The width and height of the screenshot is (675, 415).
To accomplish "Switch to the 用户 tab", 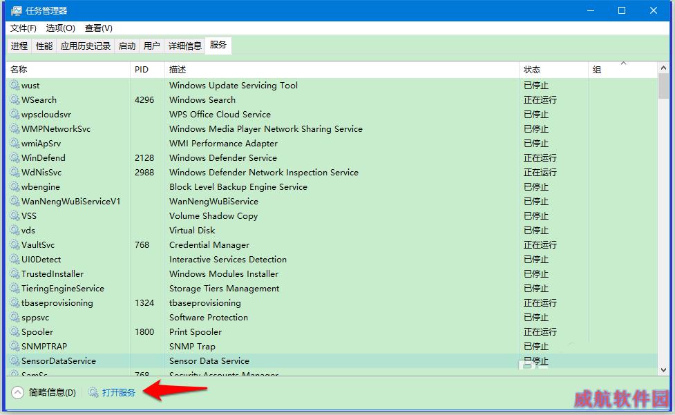I will (151, 46).
